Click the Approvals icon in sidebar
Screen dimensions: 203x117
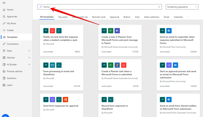pos(4,17)
